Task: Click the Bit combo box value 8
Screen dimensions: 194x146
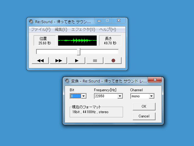Action: (75, 96)
